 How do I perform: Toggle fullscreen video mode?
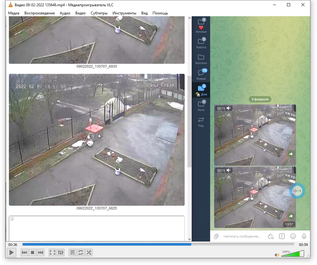tap(52, 252)
